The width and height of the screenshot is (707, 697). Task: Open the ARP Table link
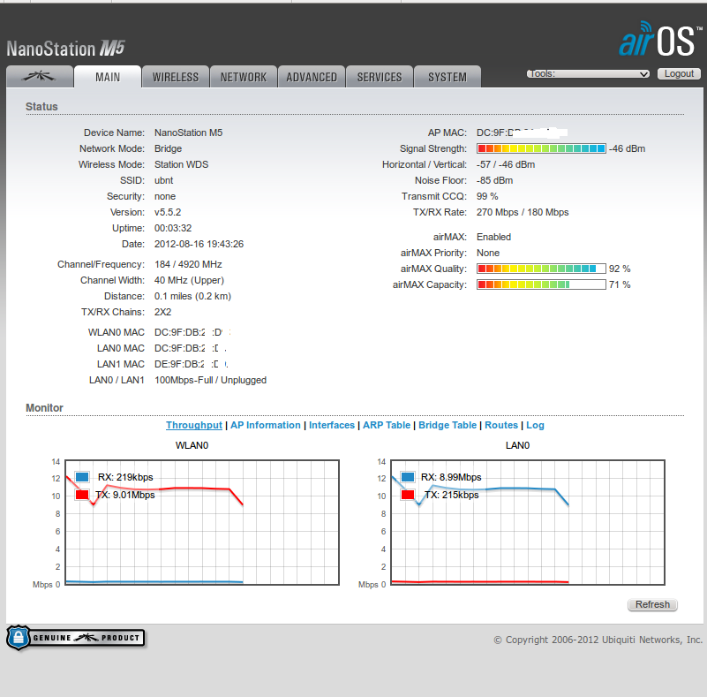coord(387,425)
